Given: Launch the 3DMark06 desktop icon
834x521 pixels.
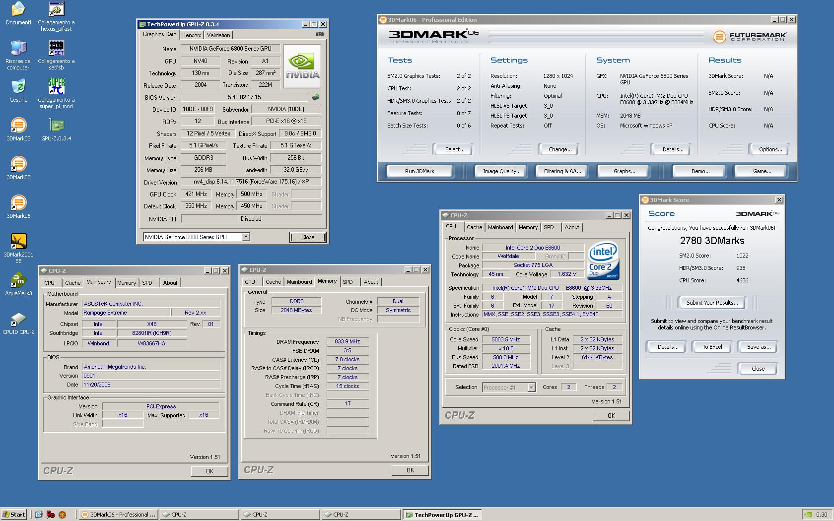Looking at the screenshot, I should (x=18, y=203).
